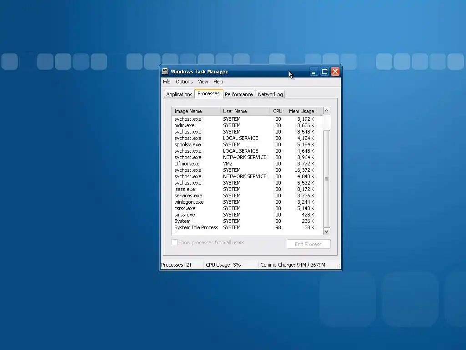
Task: Sort by the Mem Usage column header
Action: pos(301,111)
